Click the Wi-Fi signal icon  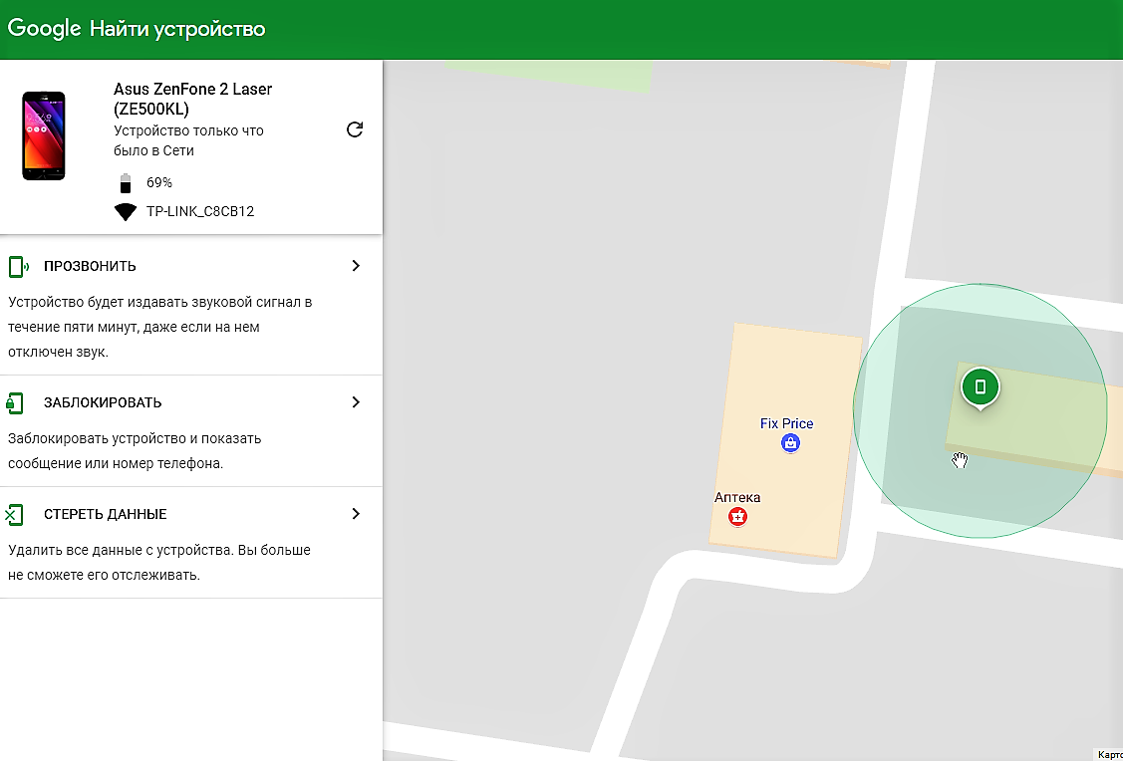126,211
